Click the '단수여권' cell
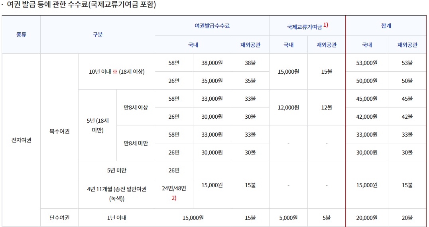The image size is (429, 227). tap(59, 218)
